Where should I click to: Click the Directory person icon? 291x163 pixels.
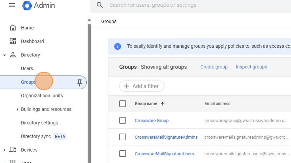pos(13,55)
